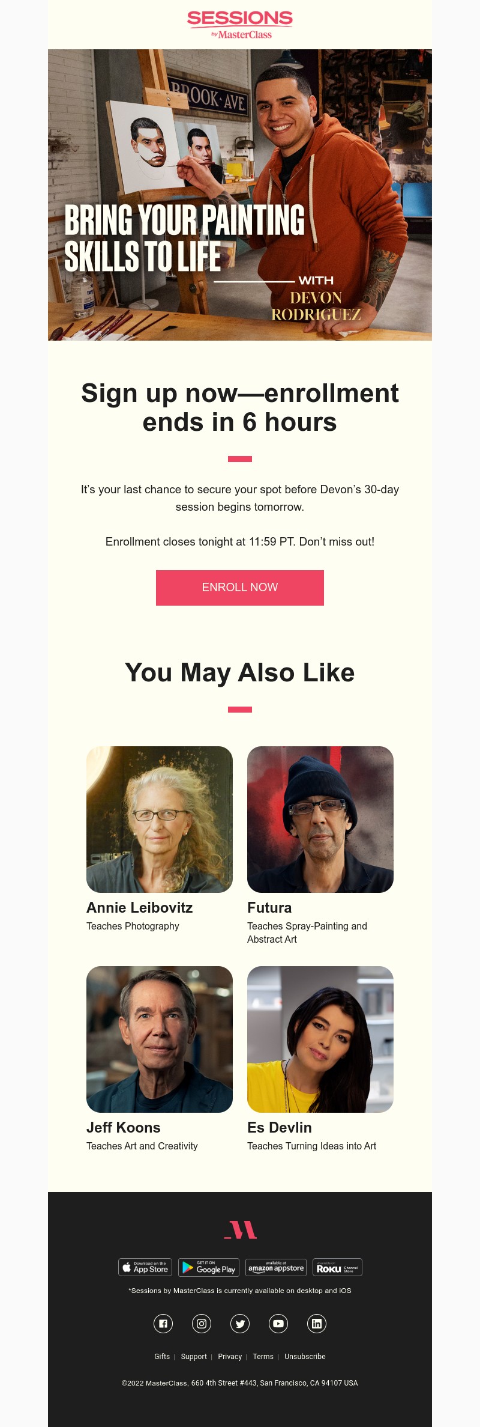Visit the Facebook page icon
The image size is (480, 1427).
pyautogui.click(x=163, y=1324)
